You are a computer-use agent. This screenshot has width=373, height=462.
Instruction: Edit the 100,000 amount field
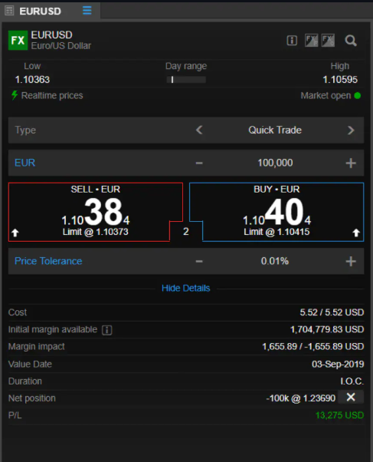tap(275, 163)
